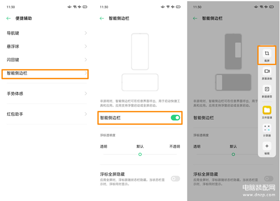The image size is (280, 201).
Task: Open 智能侧边栏 via its chevron
Action: point(86,73)
